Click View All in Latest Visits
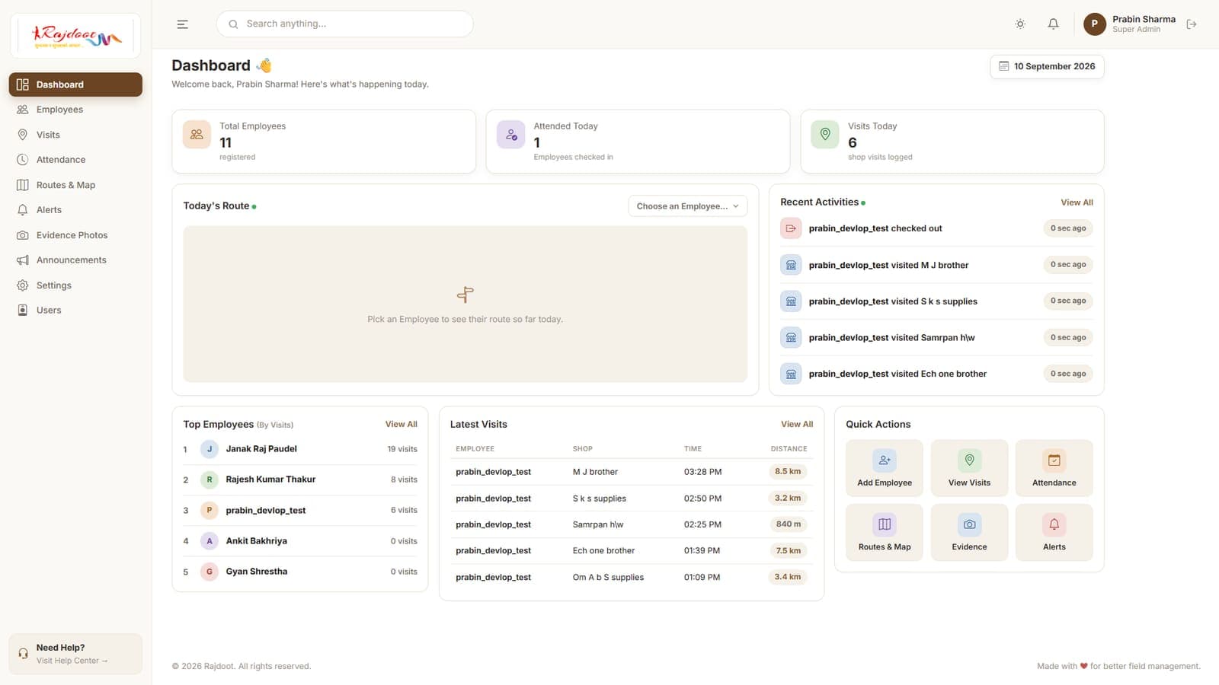Screen dimensions: 1219x685 797,425
